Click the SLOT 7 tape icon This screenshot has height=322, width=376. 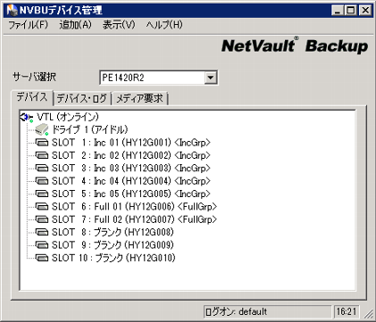pyautogui.click(x=42, y=219)
